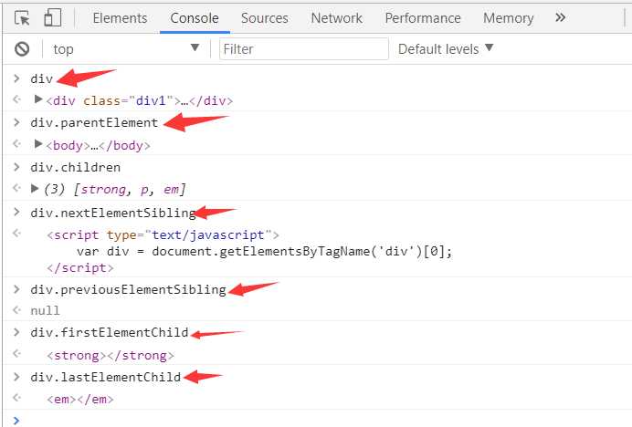
Task: Click the 'div.parentElement' input line
Action: [x=94, y=123]
